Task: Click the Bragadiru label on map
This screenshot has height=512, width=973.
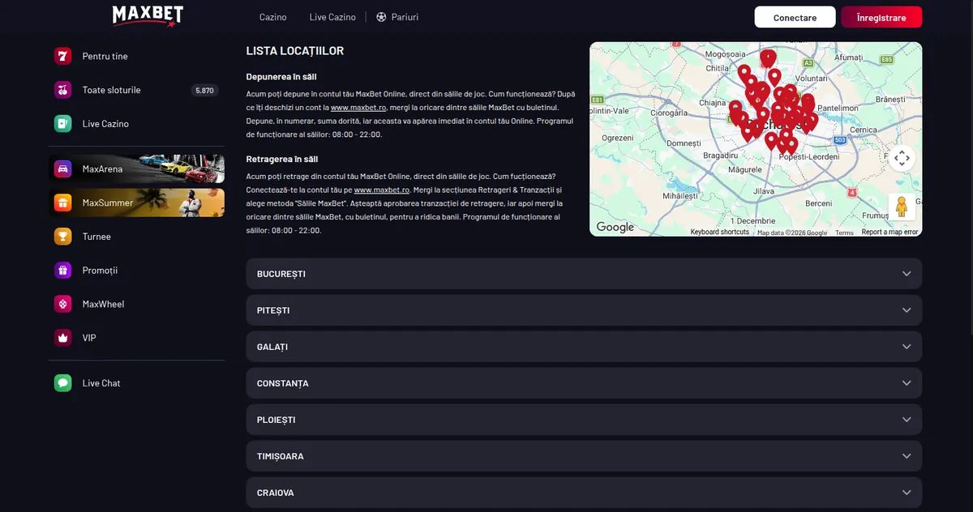Action: pos(721,154)
